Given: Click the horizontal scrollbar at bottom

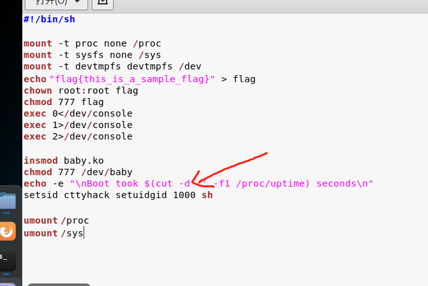Looking at the screenshot, I should (x=59, y=284).
